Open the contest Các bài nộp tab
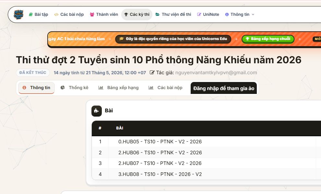 point(165,87)
